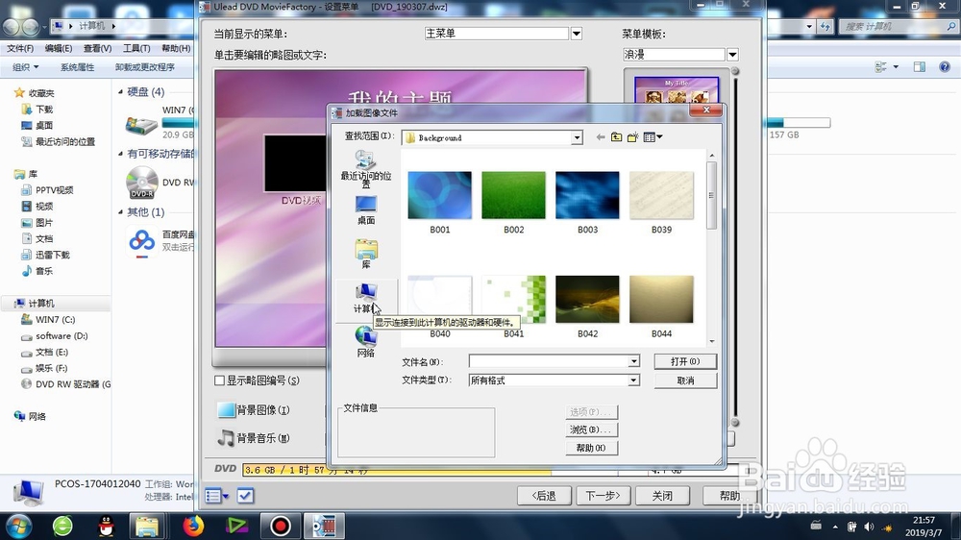Open Windows Start menu
961x540 pixels.
18,526
